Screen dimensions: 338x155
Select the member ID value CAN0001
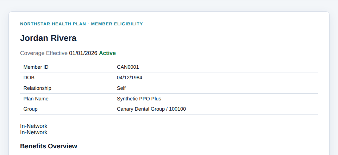tap(128, 67)
